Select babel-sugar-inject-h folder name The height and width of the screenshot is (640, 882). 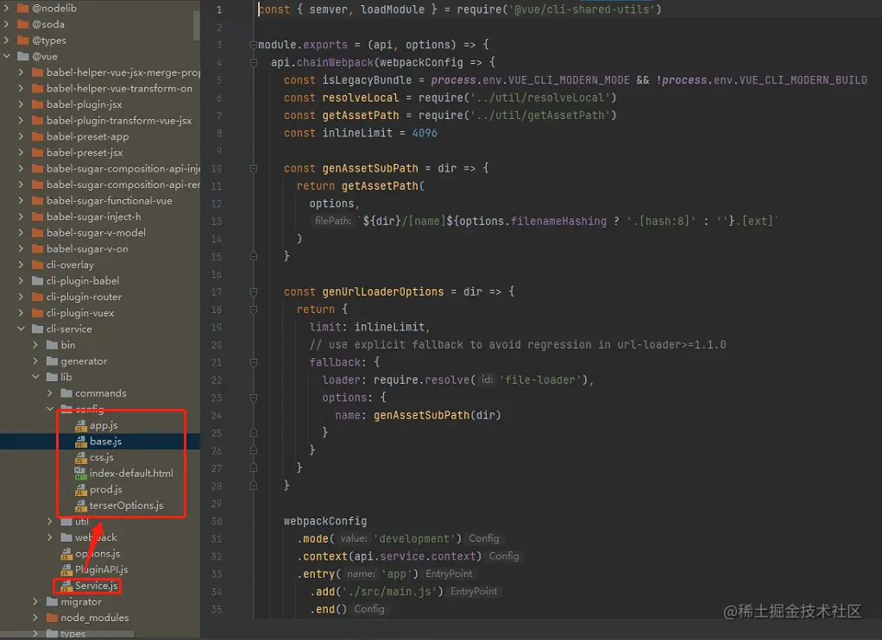93,216
